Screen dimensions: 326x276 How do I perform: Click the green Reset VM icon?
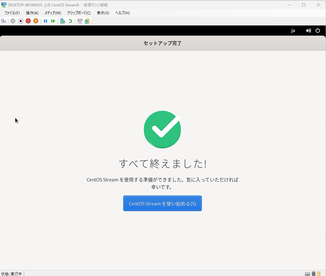tap(53, 21)
